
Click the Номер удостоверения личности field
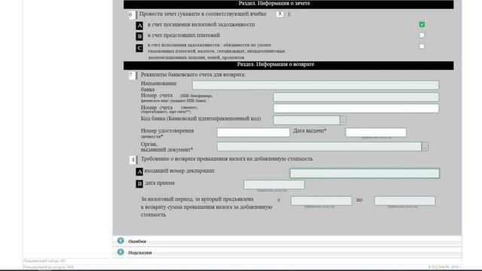point(253,132)
